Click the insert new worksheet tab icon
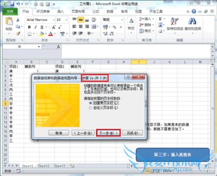The height and width of the screenshot is (176, 217). point(72,166)
